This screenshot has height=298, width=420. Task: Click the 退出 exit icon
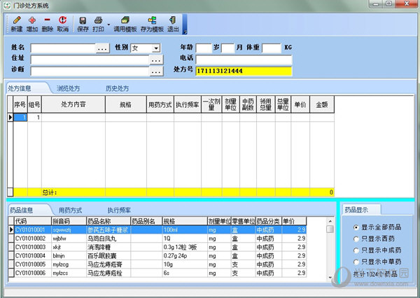(173, 20)
